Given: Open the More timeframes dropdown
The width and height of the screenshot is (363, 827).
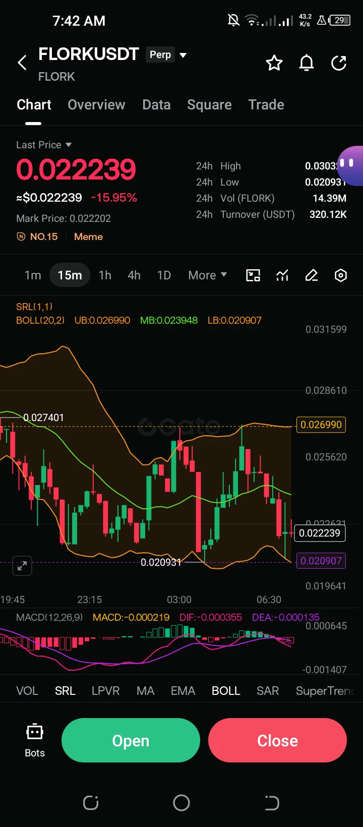Looking at the screenshot, I should (x=207, y=275).
